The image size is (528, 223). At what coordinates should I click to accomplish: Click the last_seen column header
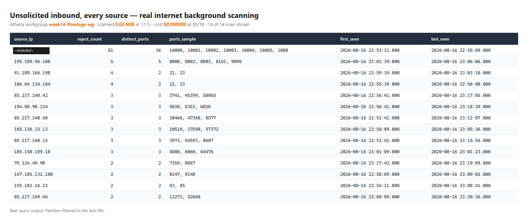pos(440,39)
